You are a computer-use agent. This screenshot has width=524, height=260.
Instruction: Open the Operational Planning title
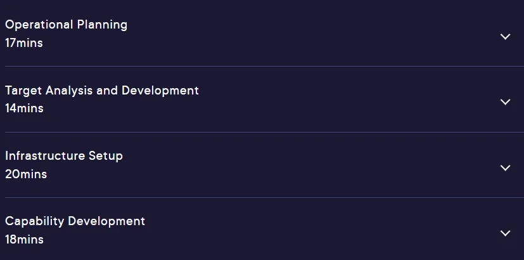tap(66, 25)
